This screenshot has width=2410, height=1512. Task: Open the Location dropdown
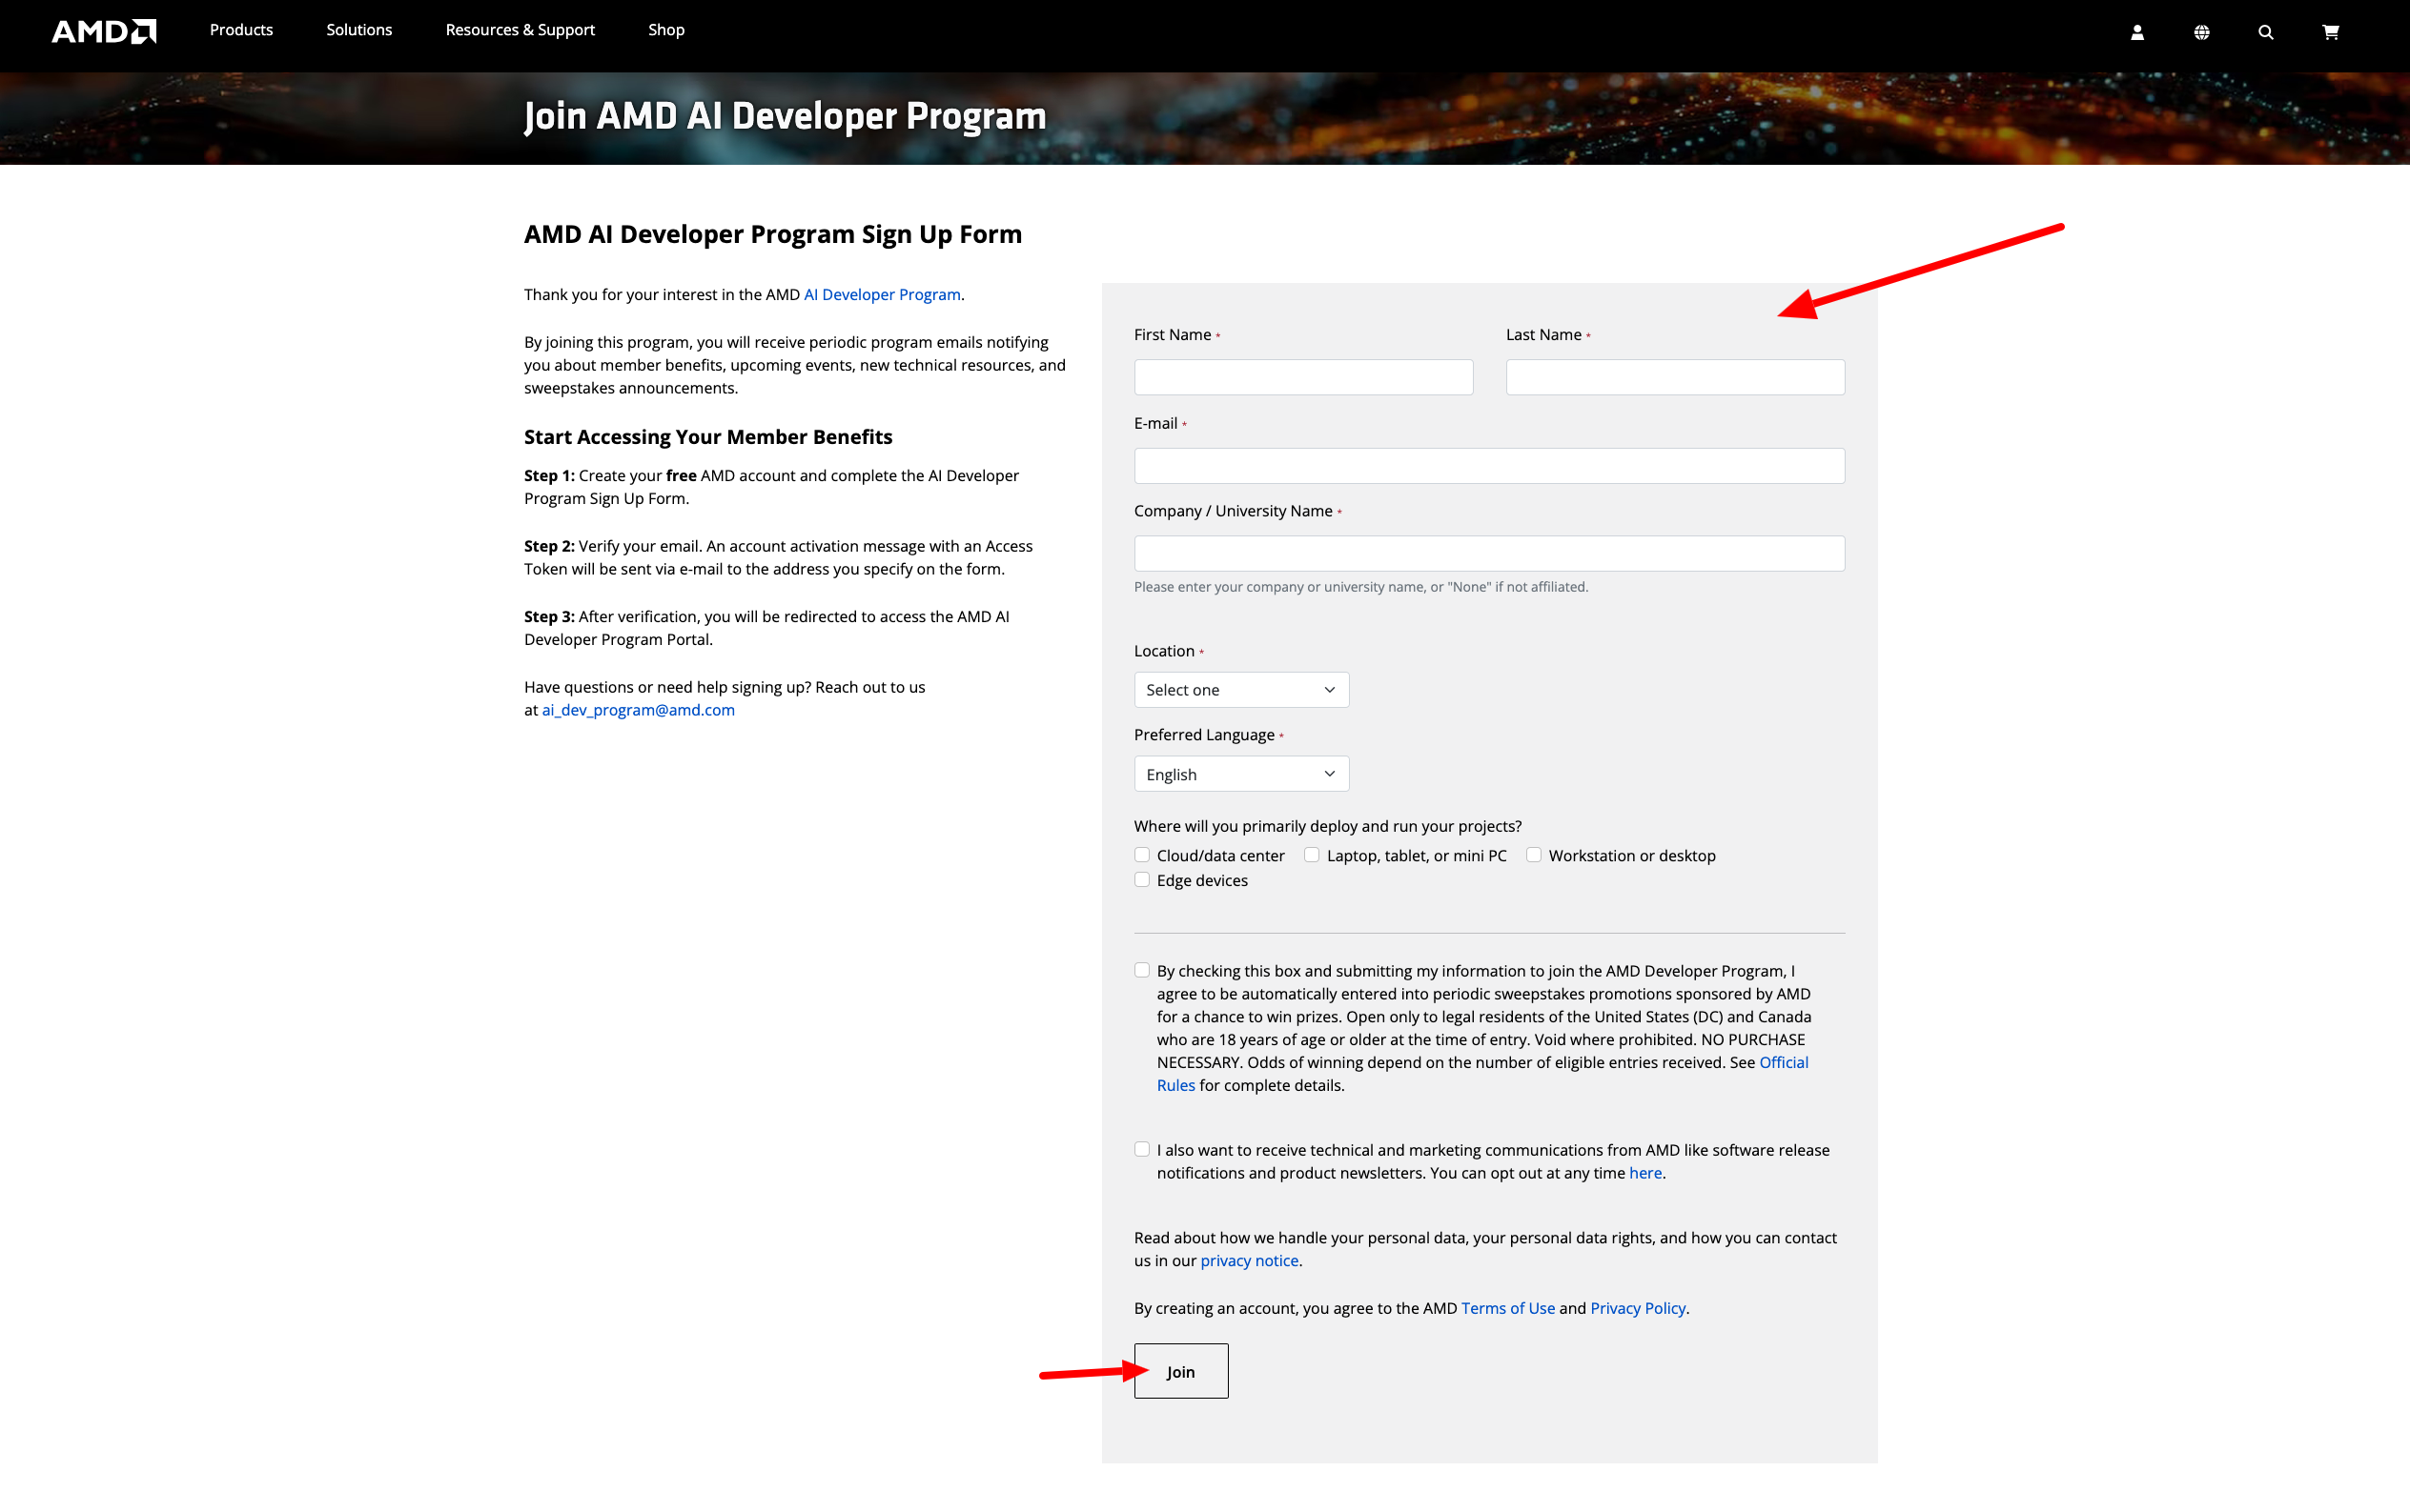(x=1241, y=690)
